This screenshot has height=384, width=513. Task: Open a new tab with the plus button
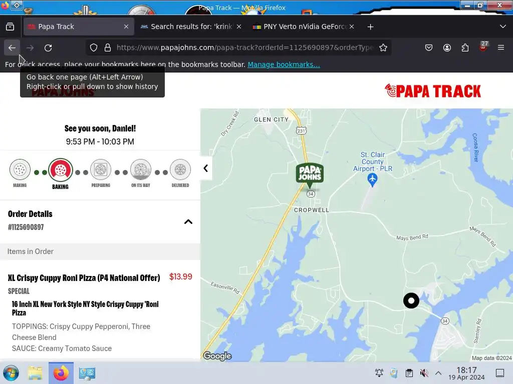pyautogui.click(x=370, y=27)
